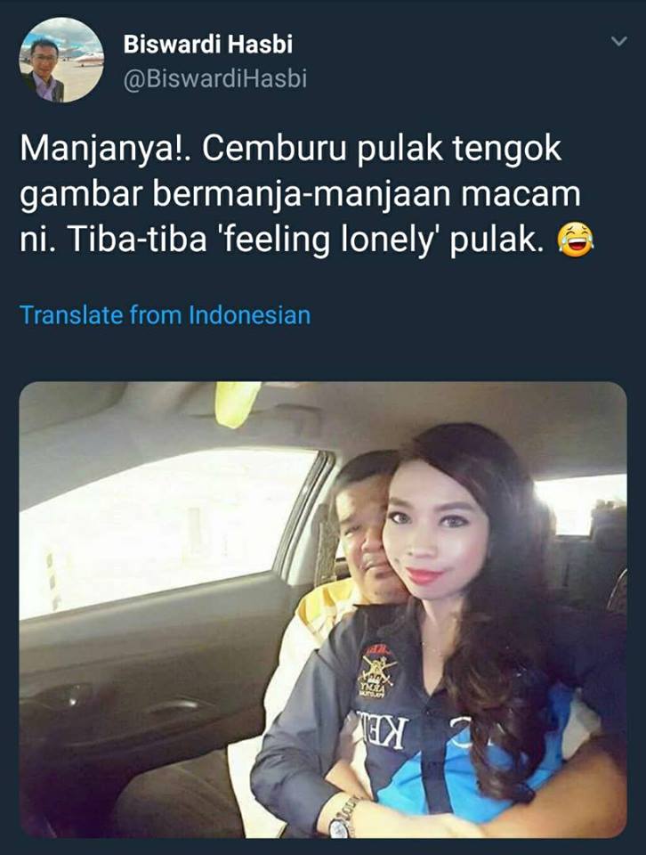Click the laughing-crying emoji in tweet
The image size is (646, 855).
[x=575, y=240]
